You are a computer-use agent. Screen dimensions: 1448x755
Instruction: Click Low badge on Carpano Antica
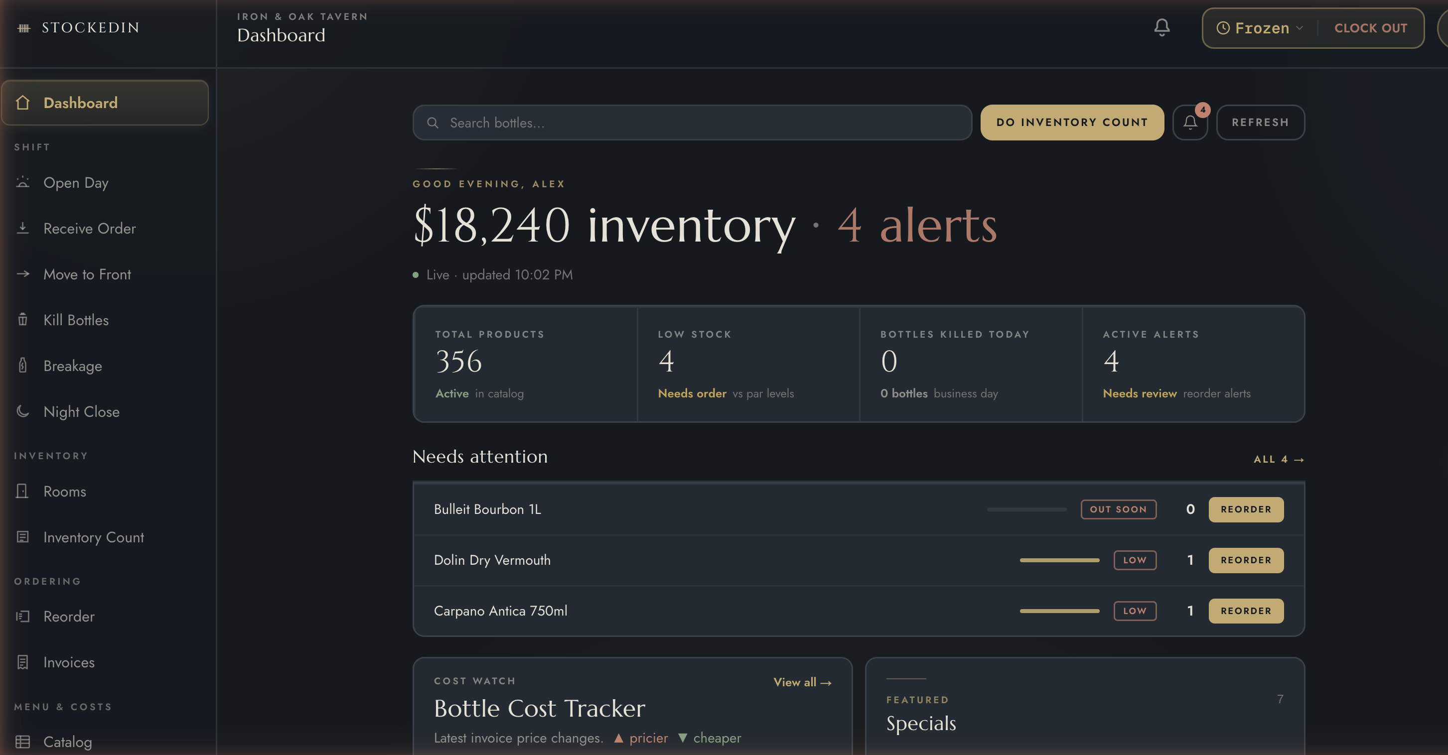click(1135, 611)
